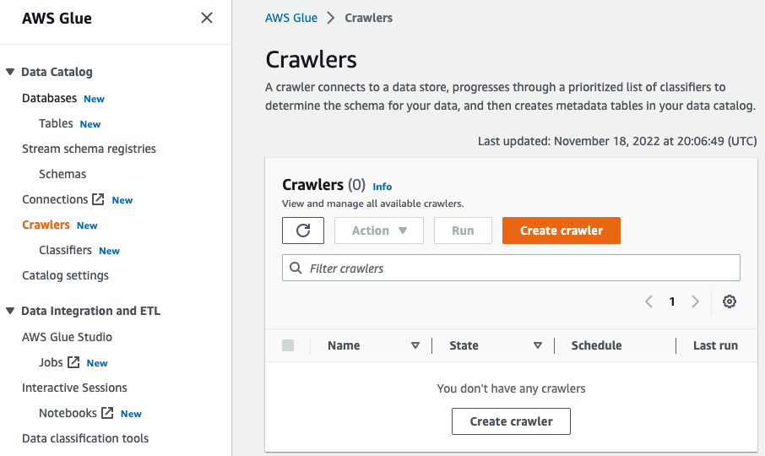
Task: Close the AWS Glue navigation panel
Action: pyautogui.click(x=207, y=18)
